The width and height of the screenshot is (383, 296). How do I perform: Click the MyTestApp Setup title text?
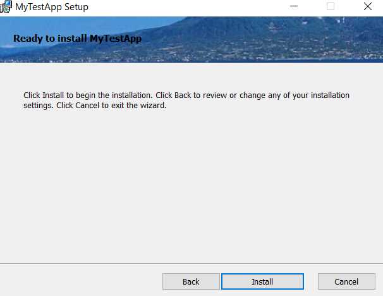click(52, 7)
